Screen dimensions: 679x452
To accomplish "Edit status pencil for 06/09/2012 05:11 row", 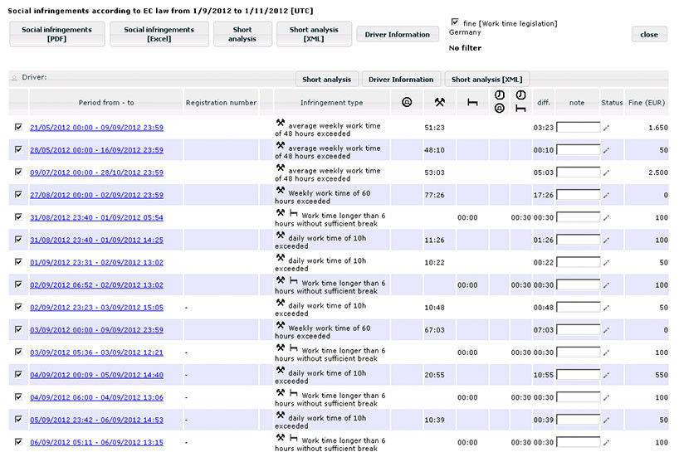I will pyautogui.click(x=606, y=443).
